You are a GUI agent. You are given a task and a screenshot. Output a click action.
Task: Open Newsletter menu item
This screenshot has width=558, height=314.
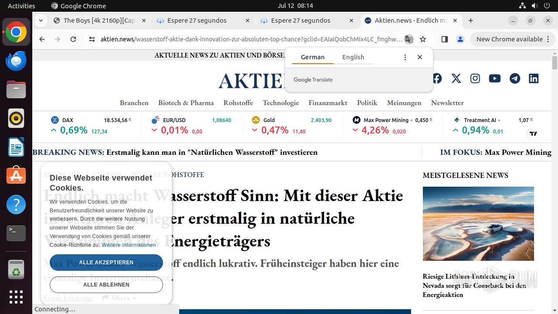point(447,103)
